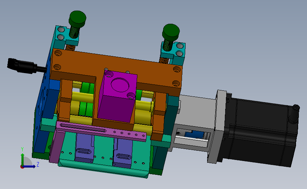Click the large round hole on magenta block

coord(120,85)
